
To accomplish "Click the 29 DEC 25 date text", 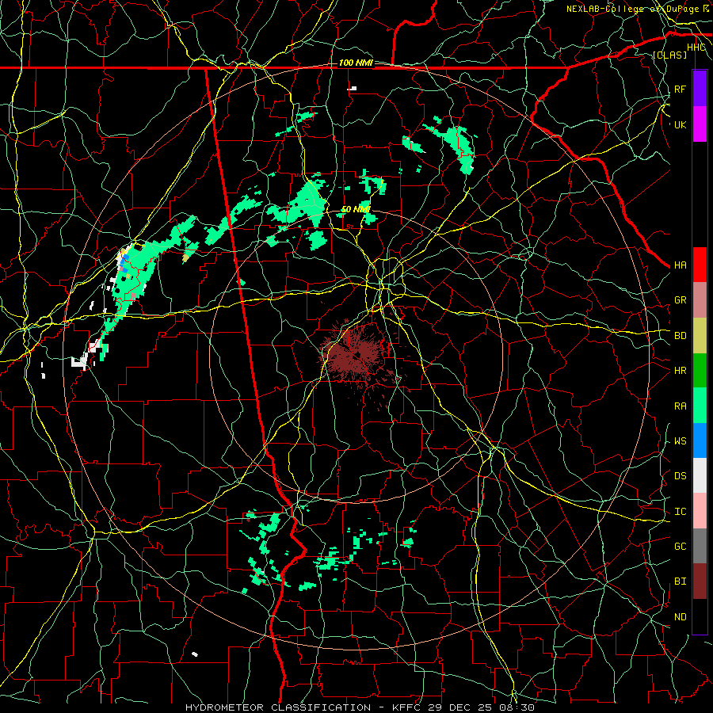I will 462,707.
